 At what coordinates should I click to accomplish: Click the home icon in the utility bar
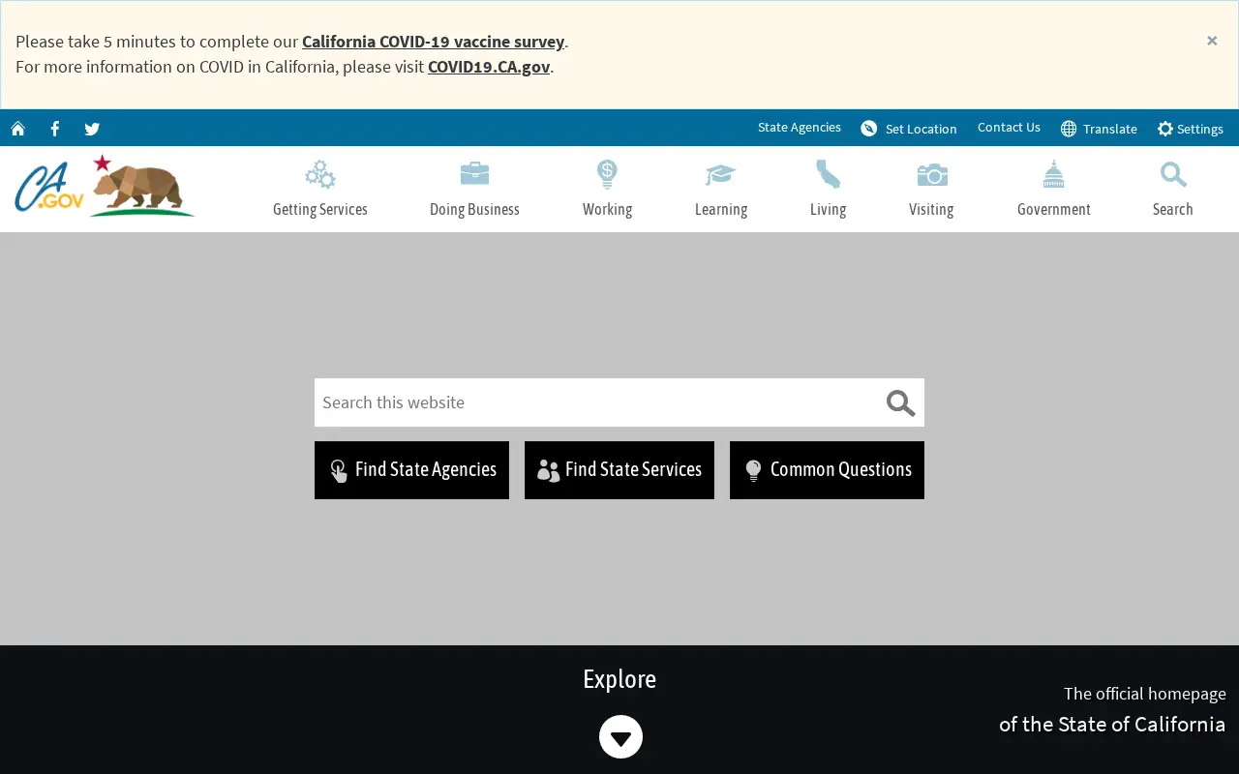(17, 129)
